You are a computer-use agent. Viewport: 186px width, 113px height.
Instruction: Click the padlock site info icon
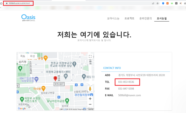(x=7, y=3)
